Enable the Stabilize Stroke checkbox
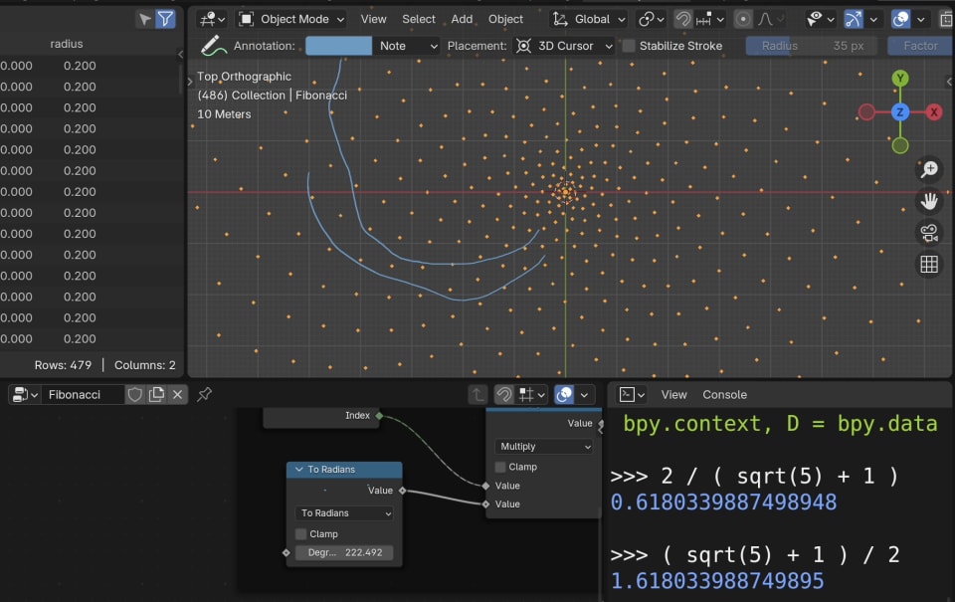The width and height of the screenshot is (955, 602). pyautogui.click(x=627, y=45)
